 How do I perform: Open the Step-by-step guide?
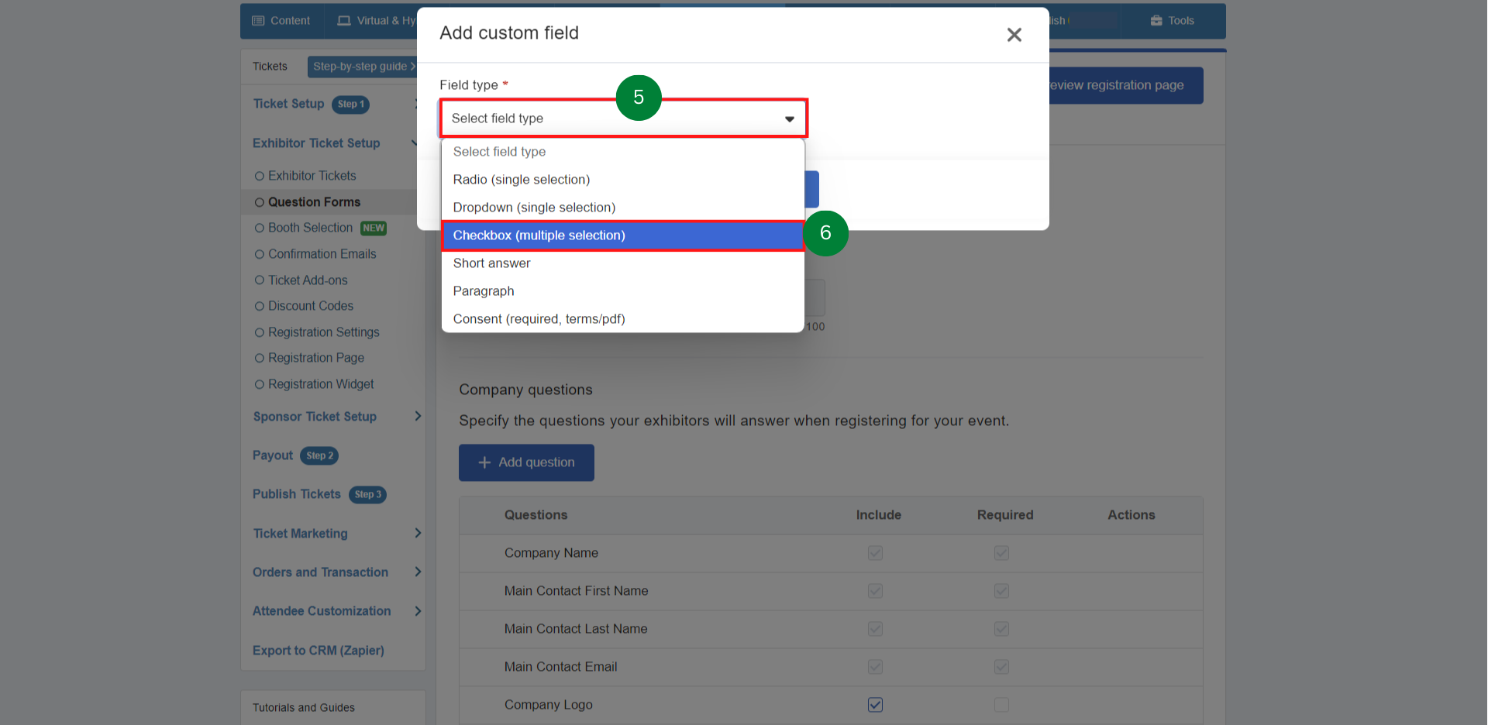[x=363, y=67]
